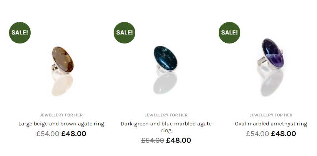Open Jewellery For Her category above amethyst ring
This screenshot has height=156, width=317.
[x=271, y=115]
